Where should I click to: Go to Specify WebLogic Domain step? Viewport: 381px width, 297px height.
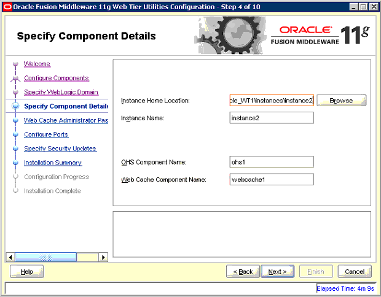coord(61,92)
